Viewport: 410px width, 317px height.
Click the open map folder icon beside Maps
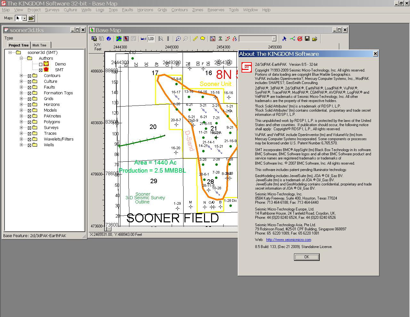click(31, 18)
